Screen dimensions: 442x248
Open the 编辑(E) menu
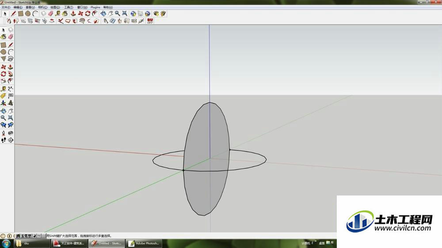tap(18, 8)
